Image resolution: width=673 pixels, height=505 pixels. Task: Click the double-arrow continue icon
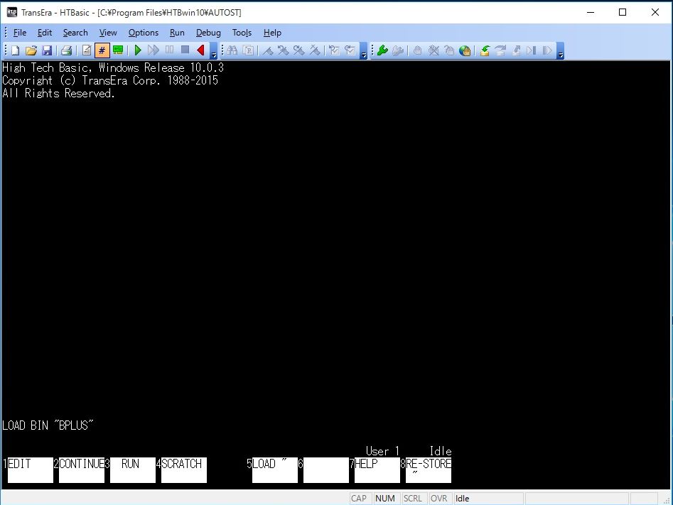(x=154, y=50)
